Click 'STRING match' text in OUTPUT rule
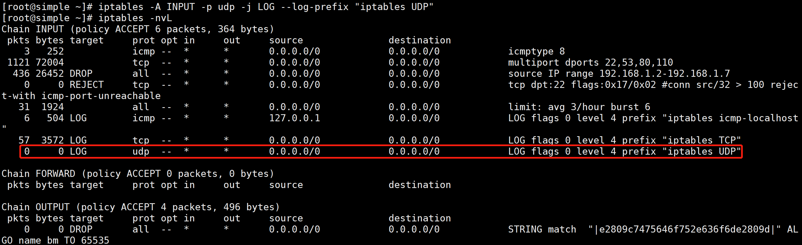The height and width of the screenshot is (245, 802). coord(542,230)
